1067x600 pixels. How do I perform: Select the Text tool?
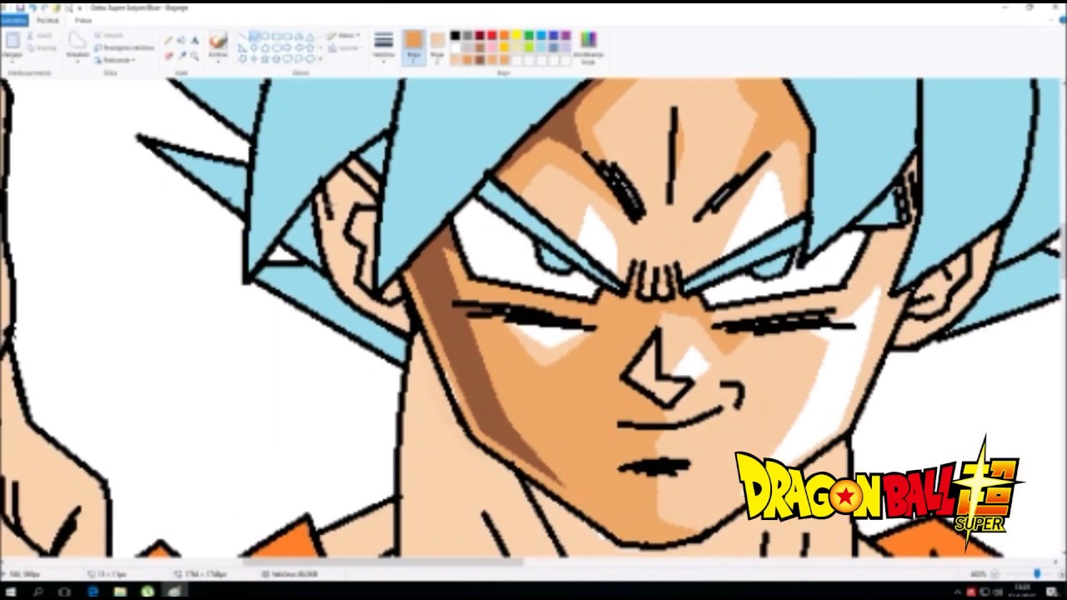(195, 38)
